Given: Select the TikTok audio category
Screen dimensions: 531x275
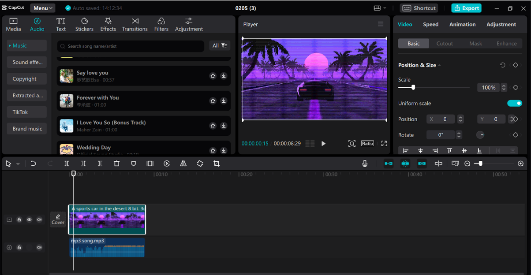Looking at the screenshot, I should coord(27,112).
